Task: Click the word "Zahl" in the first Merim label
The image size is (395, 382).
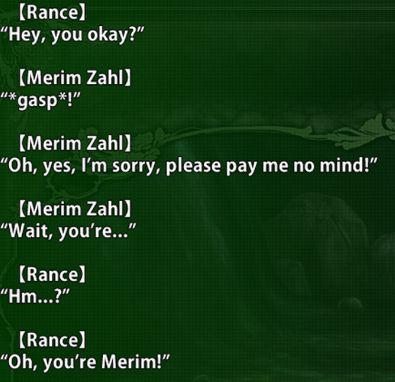Action: point(105,78)
